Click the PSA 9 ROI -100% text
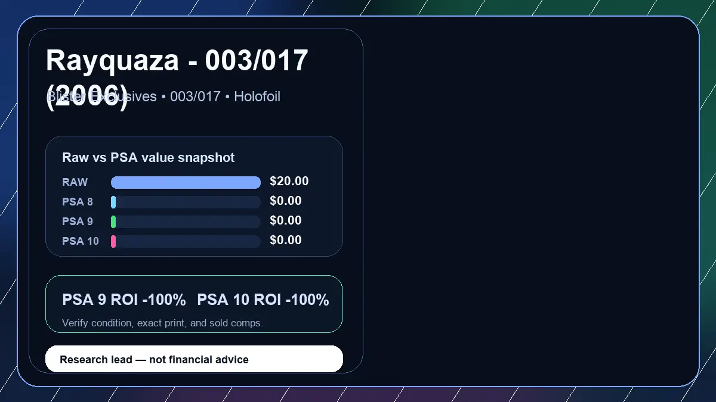 point(124,300)
